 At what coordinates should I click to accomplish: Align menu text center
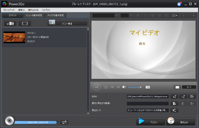tap(159, 15)
